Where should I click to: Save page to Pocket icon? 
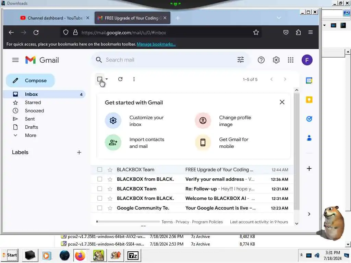coord(286,33)
